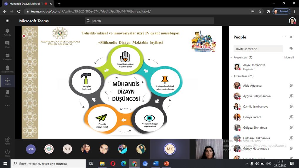Select organizer Aliyə Əhmədova in People list
Screen dimensions: 299x168
[x=264, y=67]
